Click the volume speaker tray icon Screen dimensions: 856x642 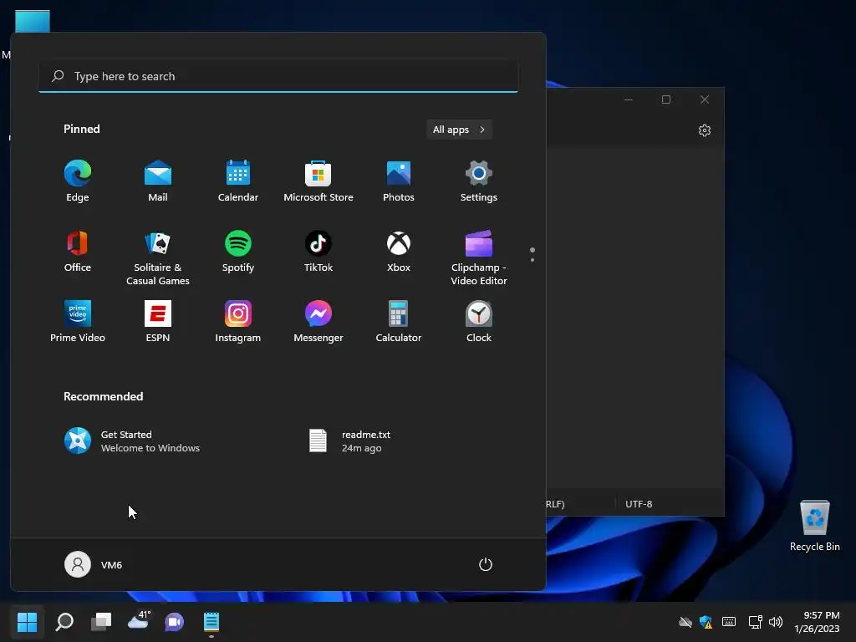[x=775, y=622]
